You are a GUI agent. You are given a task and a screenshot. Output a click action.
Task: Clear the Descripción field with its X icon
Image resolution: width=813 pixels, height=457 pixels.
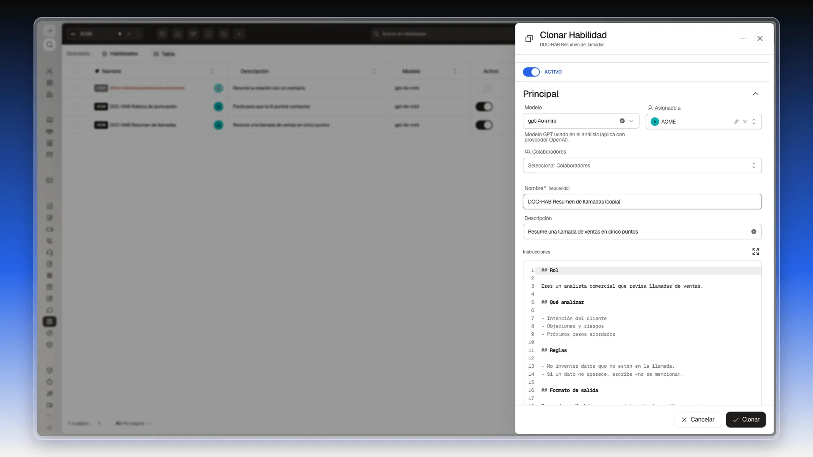(x=754, y=232)
